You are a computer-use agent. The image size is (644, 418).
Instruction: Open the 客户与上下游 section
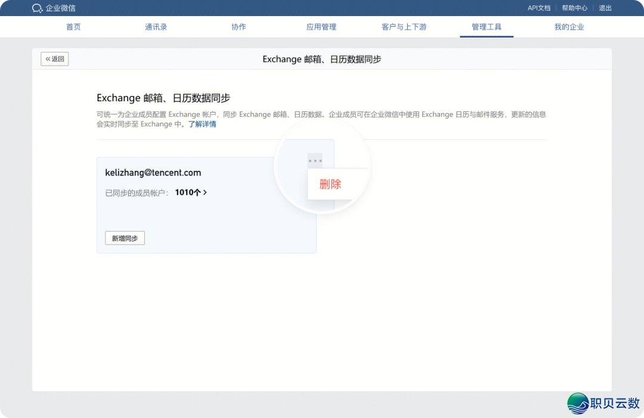click(x=404, y=26)
